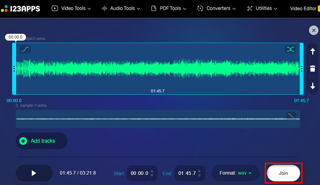Open the Utilities menu

coord(262,8)
